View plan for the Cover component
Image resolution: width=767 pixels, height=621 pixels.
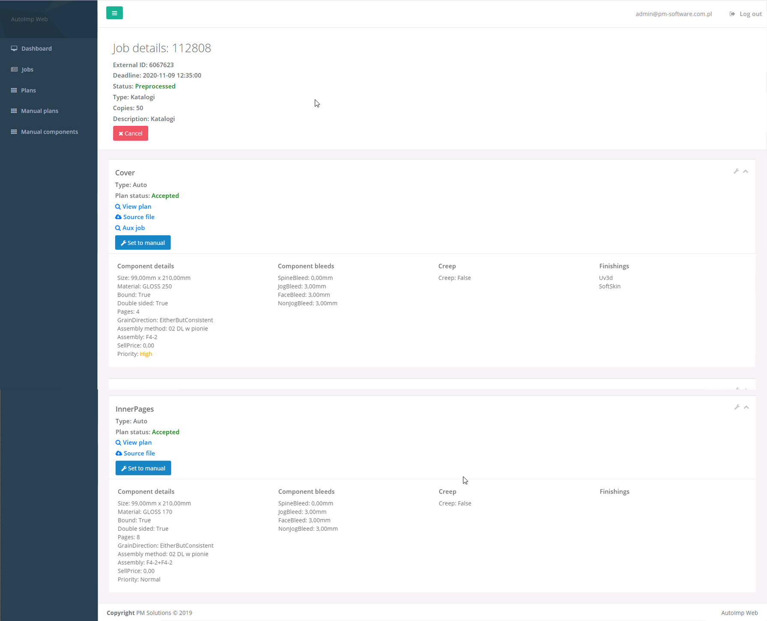click(136, 207)
